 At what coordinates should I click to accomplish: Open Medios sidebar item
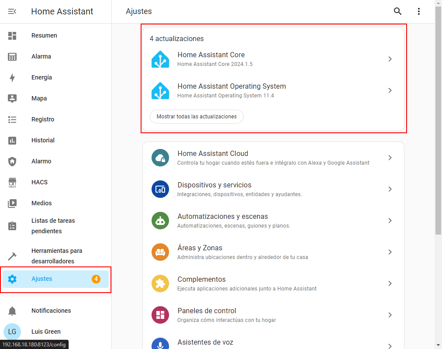(55, 203)
